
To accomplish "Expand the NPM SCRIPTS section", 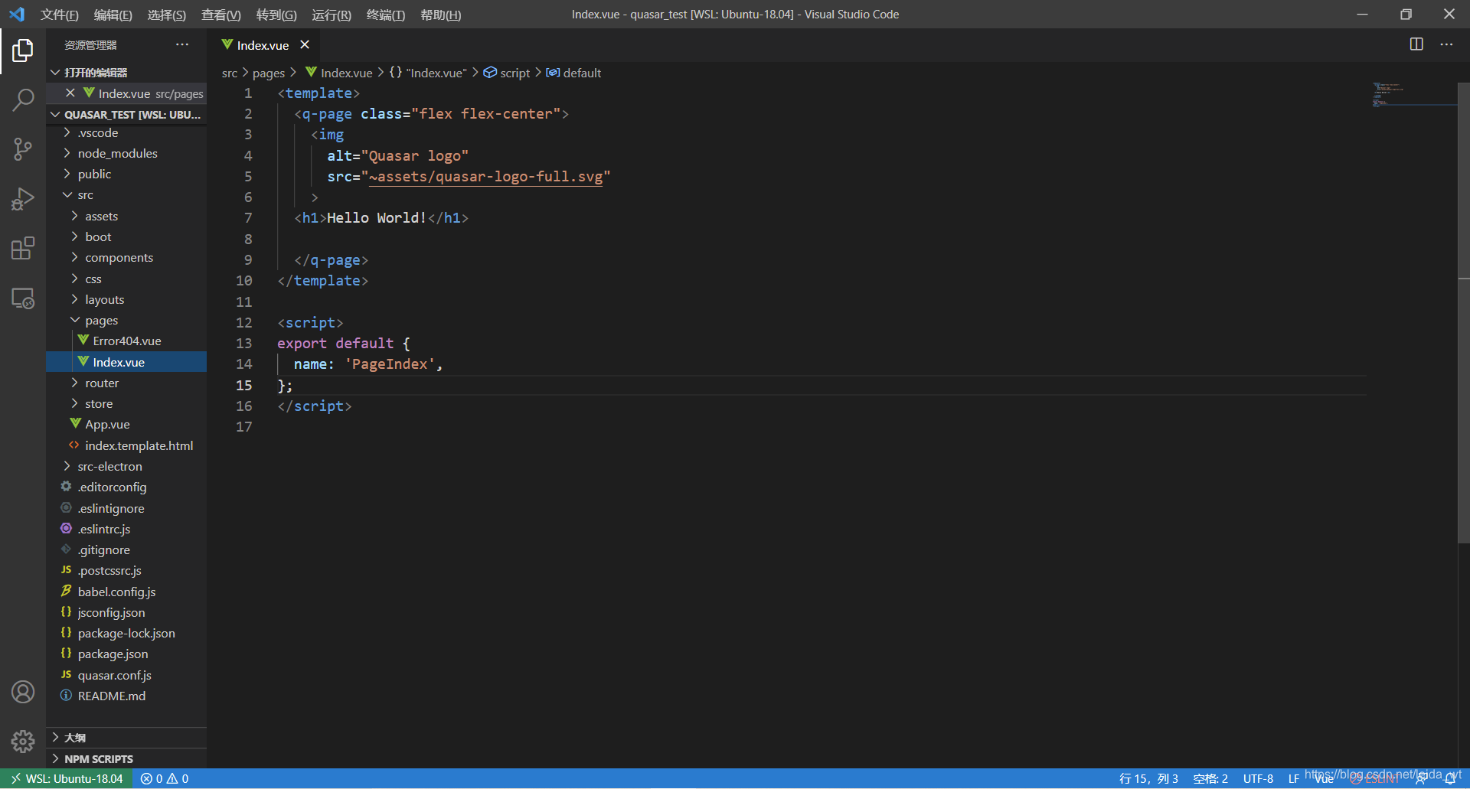I will 126,758.
